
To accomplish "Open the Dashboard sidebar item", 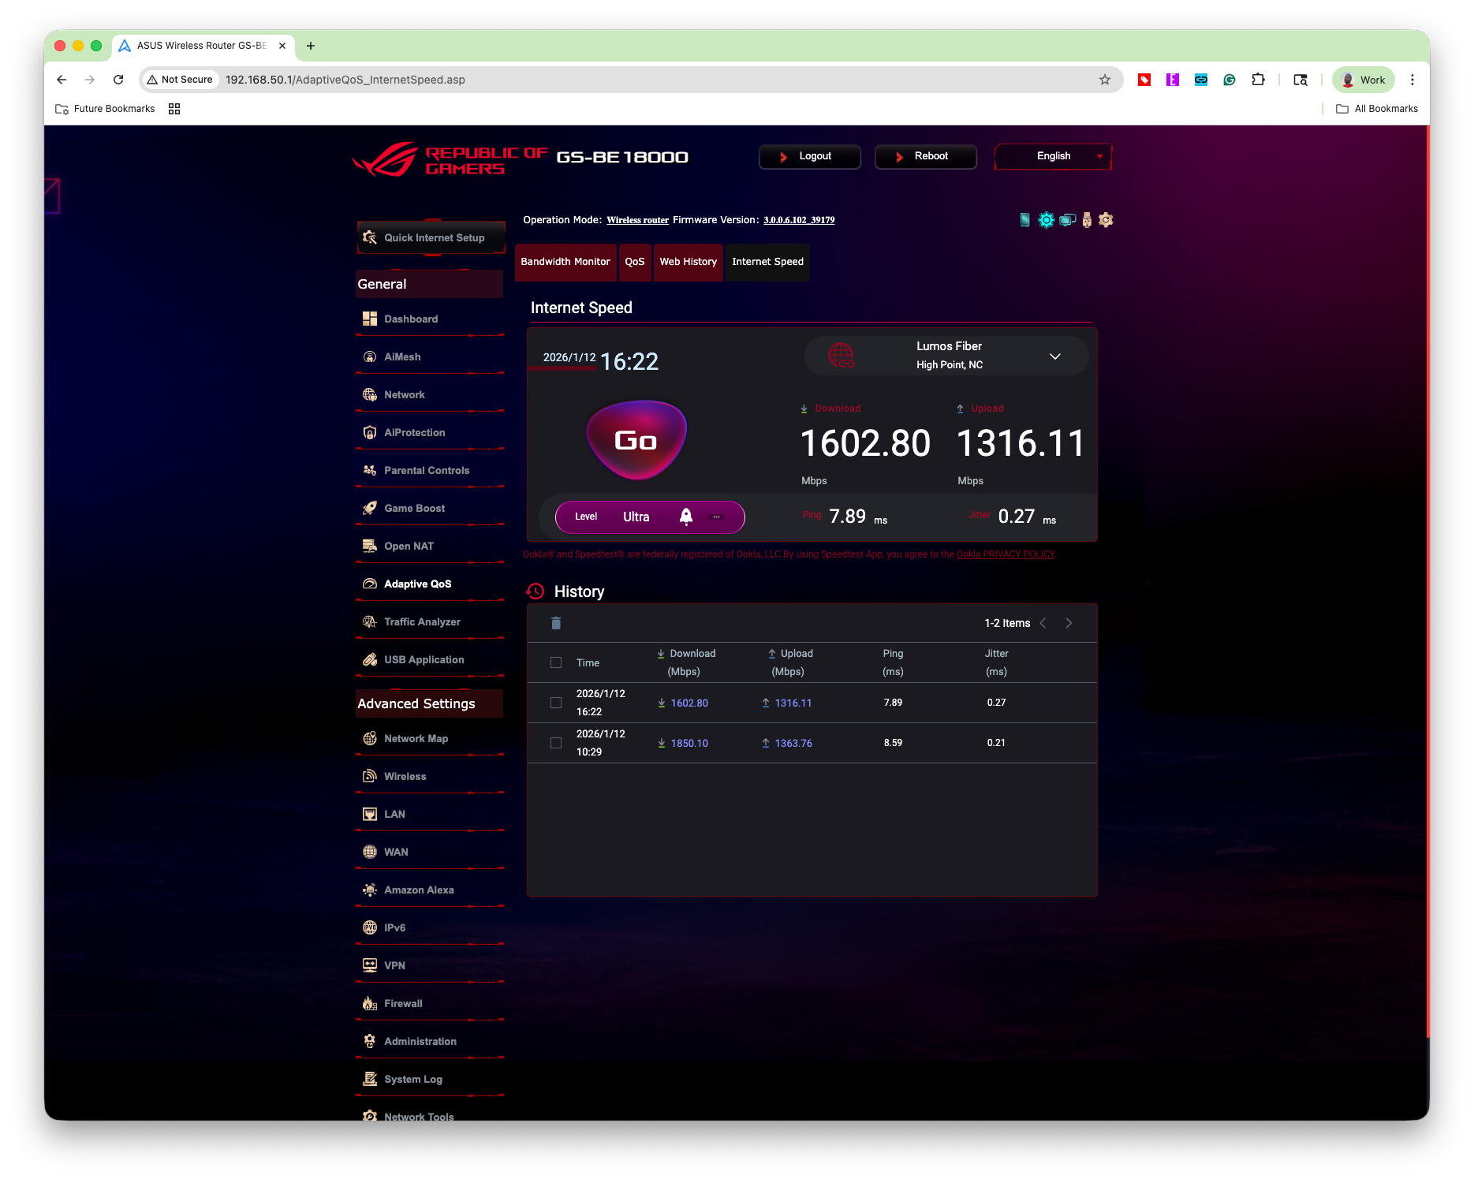I will (x=410, y=319).
